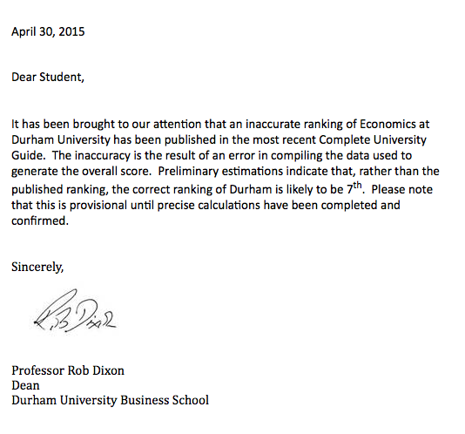This screenshot has height=434, width=465.
Task: Click 'Preliminary estimations' text
Action: pyautogui.click(x=220, y=172)
